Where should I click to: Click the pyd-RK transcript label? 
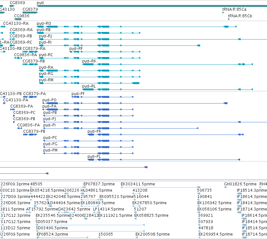(x=89, y=61)
